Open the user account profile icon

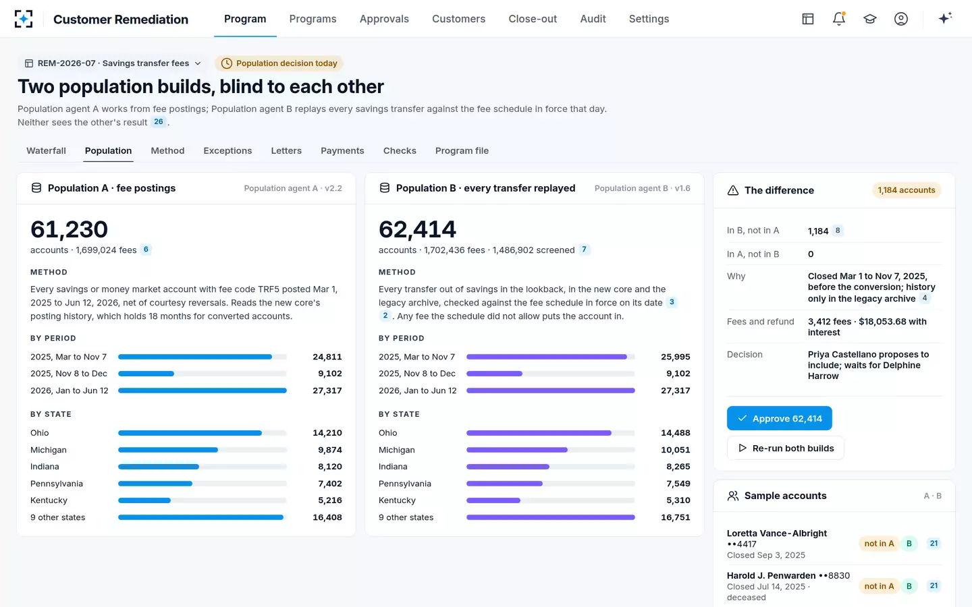901,19
